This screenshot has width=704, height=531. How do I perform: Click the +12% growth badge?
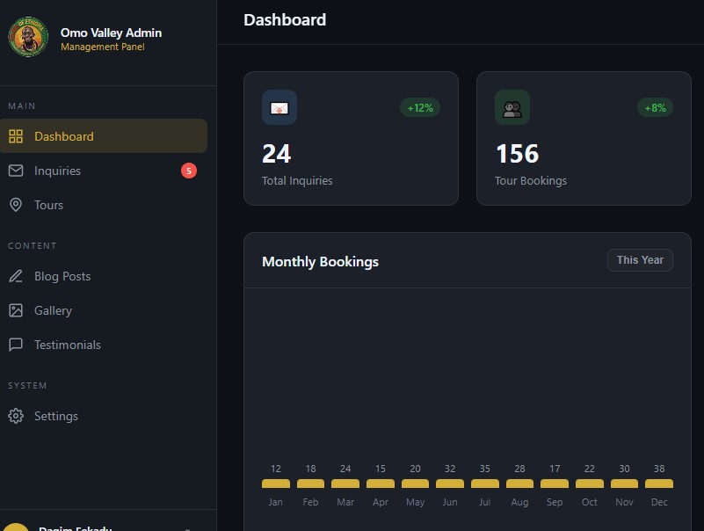click(420, 108)
